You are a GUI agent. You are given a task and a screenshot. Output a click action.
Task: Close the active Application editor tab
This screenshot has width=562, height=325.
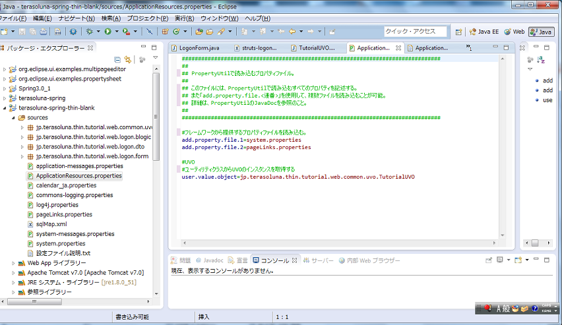coord(398,47)
